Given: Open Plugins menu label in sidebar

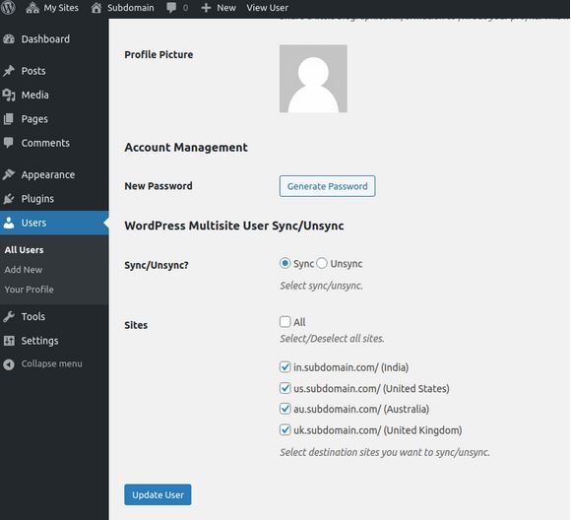Looking at the screenshot, I should 37,199.
